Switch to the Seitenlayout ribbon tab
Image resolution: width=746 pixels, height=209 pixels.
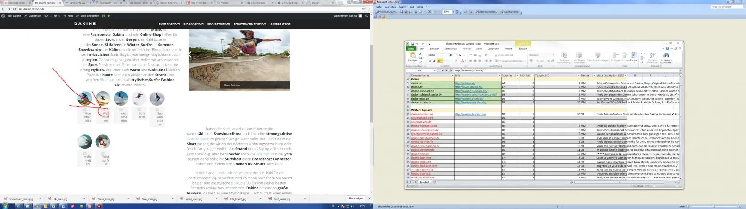tap(451, 49)
